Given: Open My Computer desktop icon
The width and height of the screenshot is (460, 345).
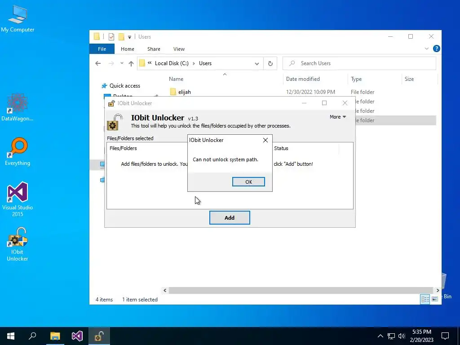Looking at the screenshot, I should tap(18, 18).
